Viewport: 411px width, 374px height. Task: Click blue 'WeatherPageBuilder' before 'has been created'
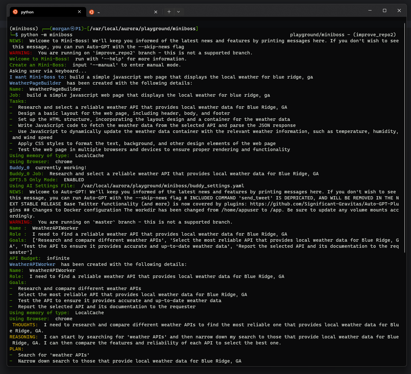click(35, 83)
